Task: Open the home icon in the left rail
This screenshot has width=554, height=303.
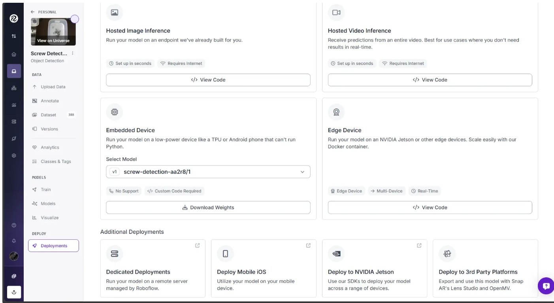Action: point(14,54)
